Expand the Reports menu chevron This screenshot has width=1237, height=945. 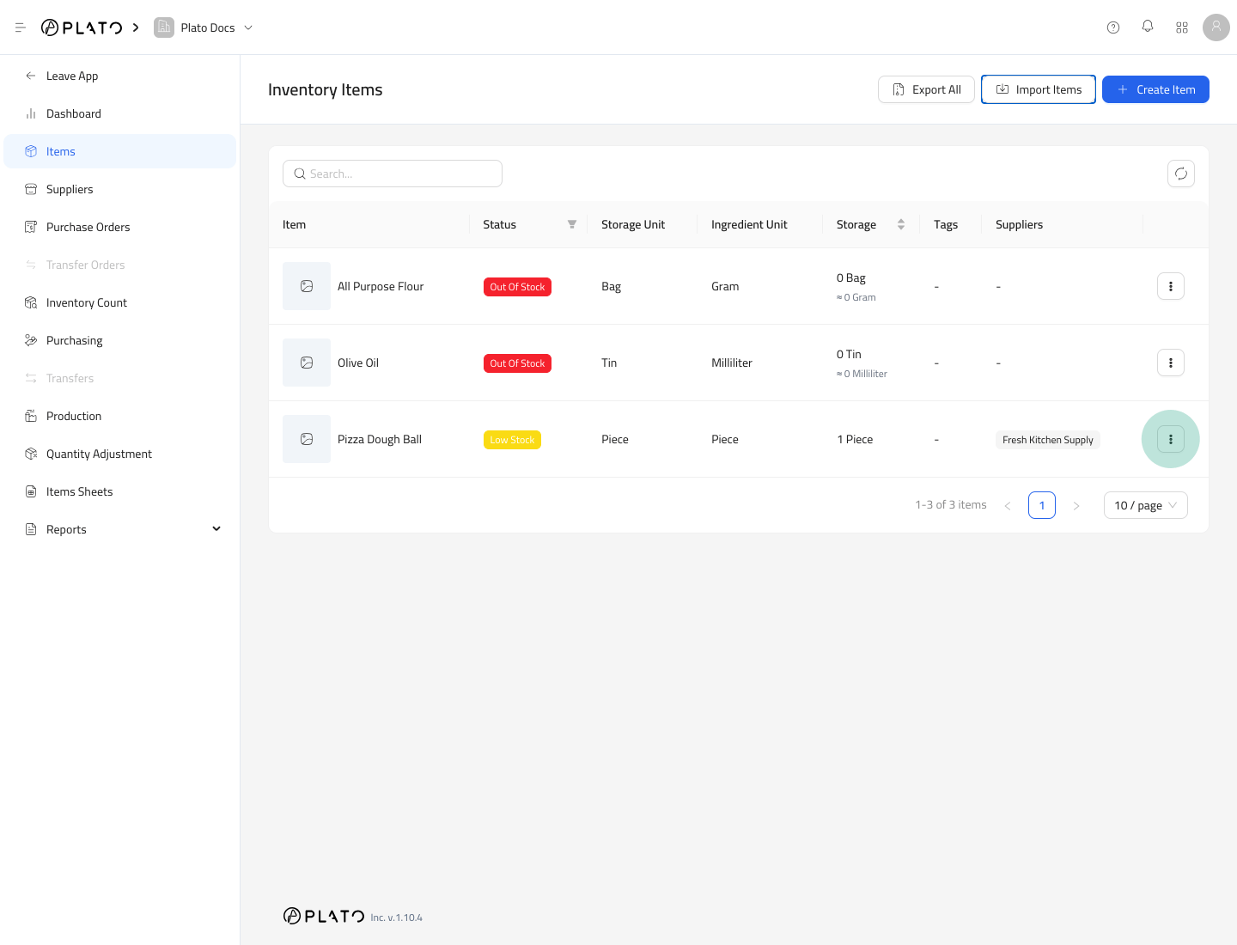coord(216,529)
